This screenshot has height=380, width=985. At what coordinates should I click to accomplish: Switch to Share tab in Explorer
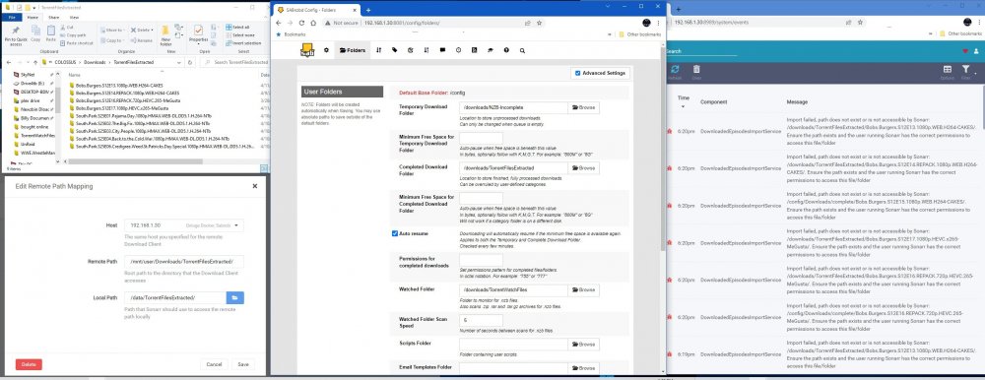click(53, 18)
